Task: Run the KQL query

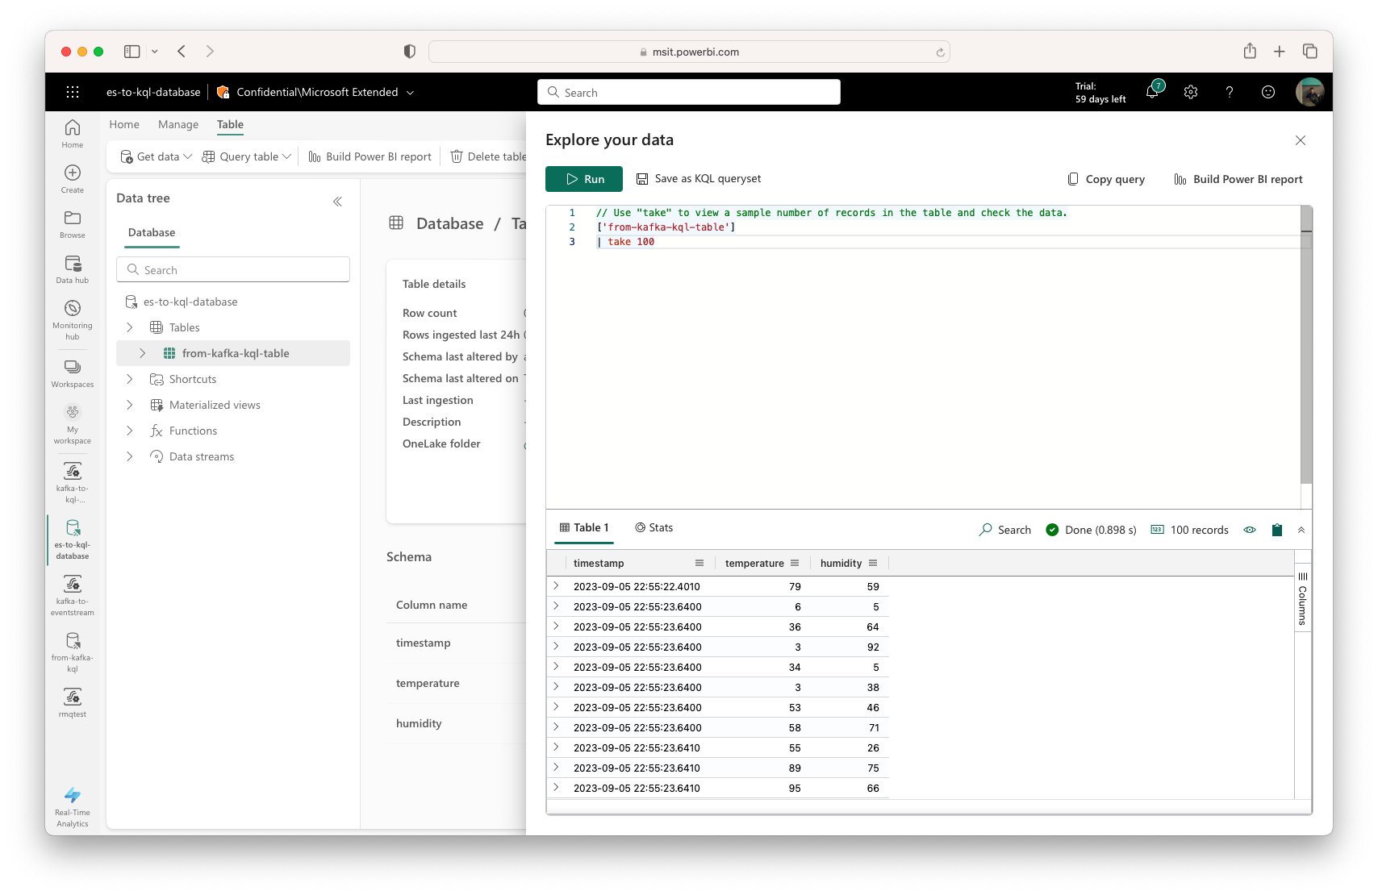Action: 583,178
